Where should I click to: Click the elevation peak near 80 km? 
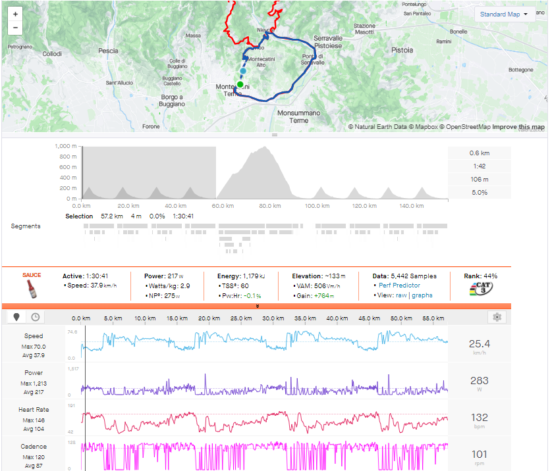(265, 148)
